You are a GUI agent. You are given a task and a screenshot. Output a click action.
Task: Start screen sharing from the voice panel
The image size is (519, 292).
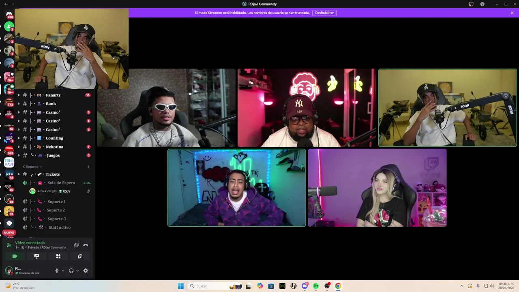[x=36, y=256]
